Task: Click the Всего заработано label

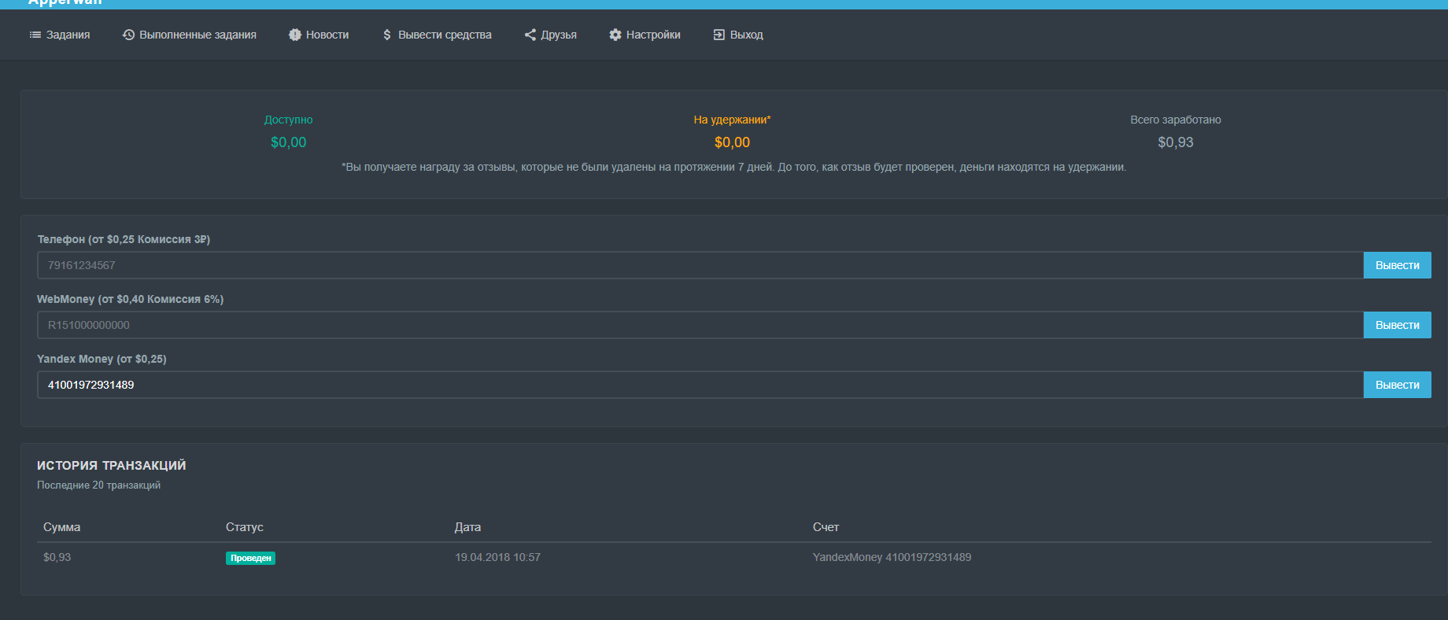Action: click(1176, 120)
